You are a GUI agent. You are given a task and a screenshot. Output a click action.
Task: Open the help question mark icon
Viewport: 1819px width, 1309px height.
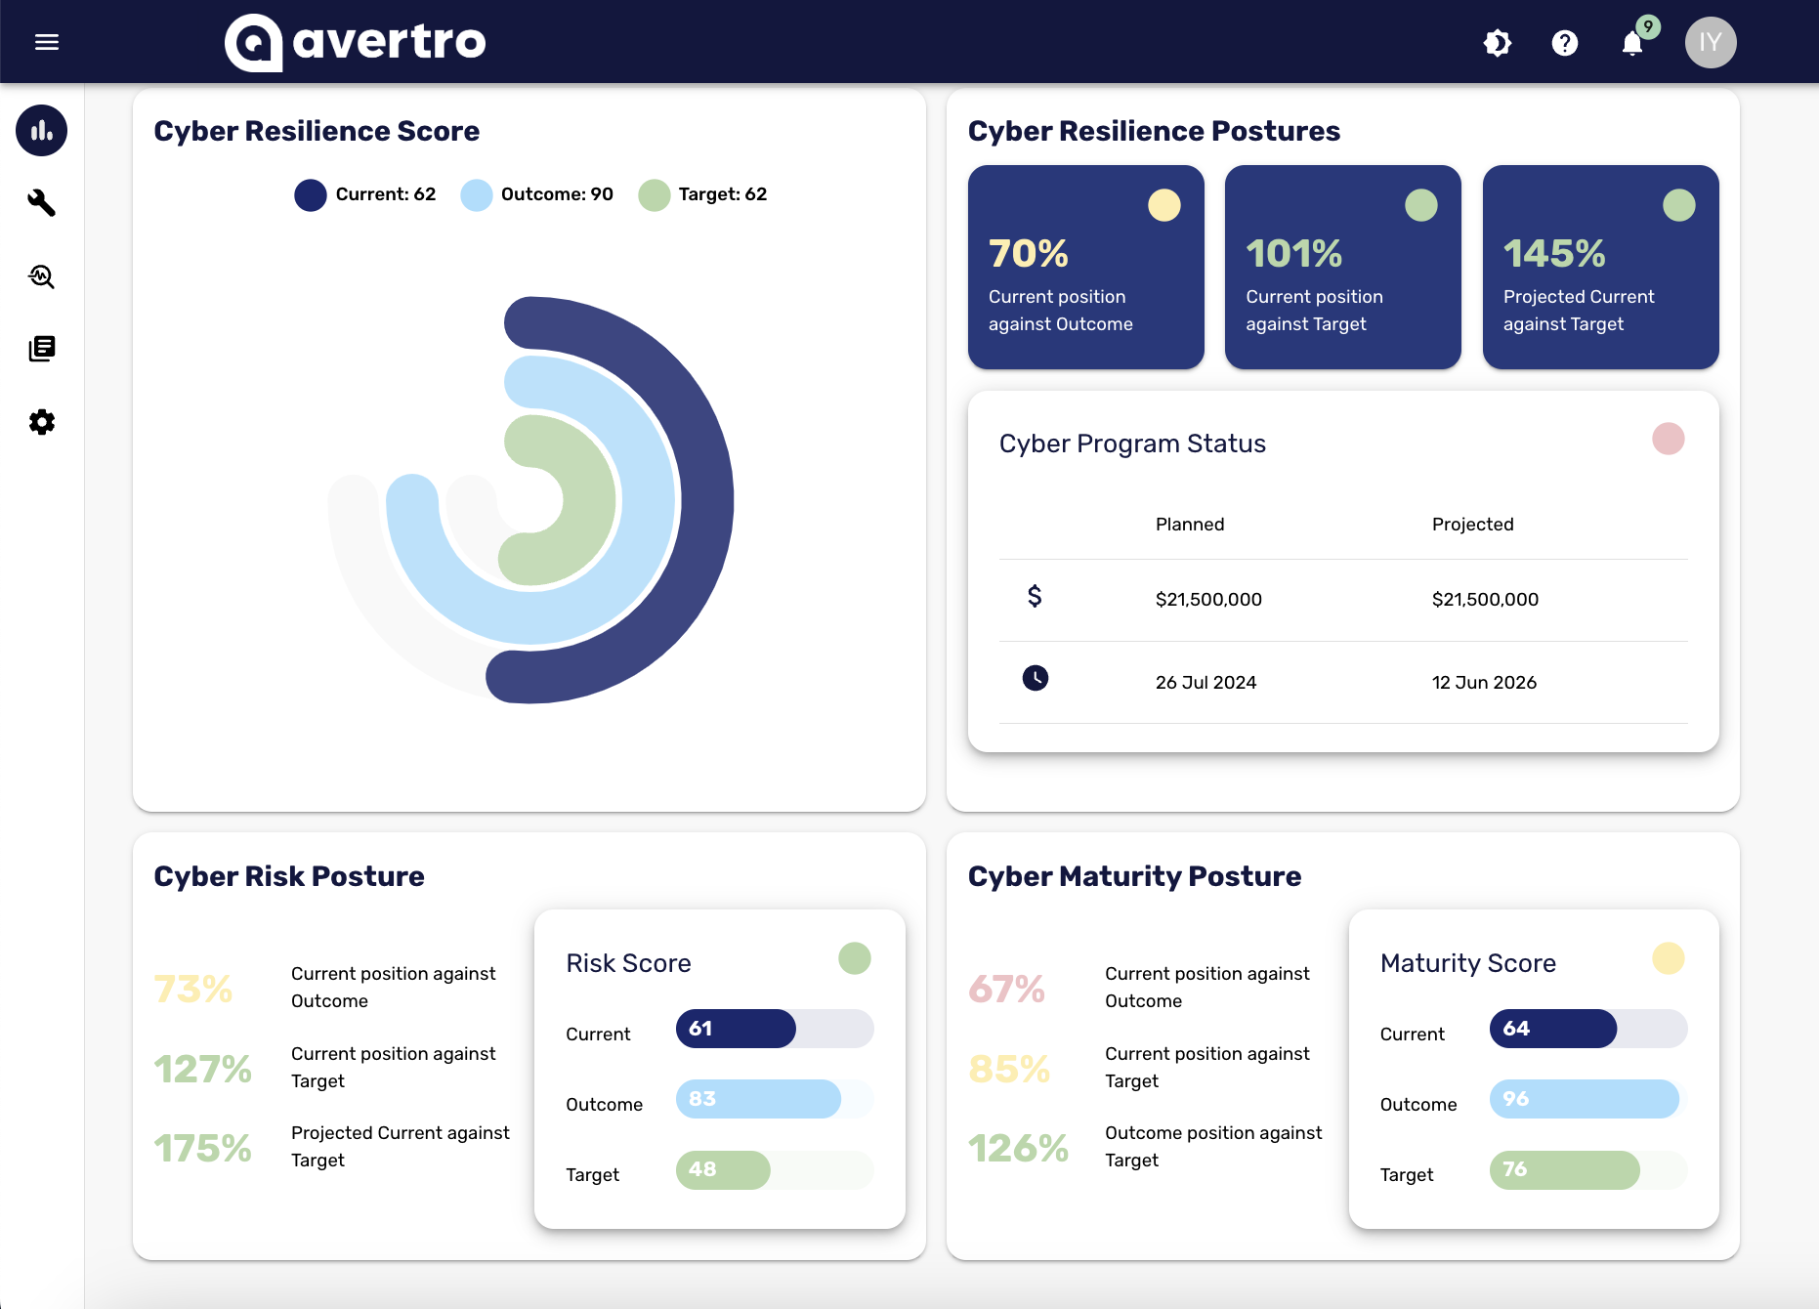(1564, 43)
